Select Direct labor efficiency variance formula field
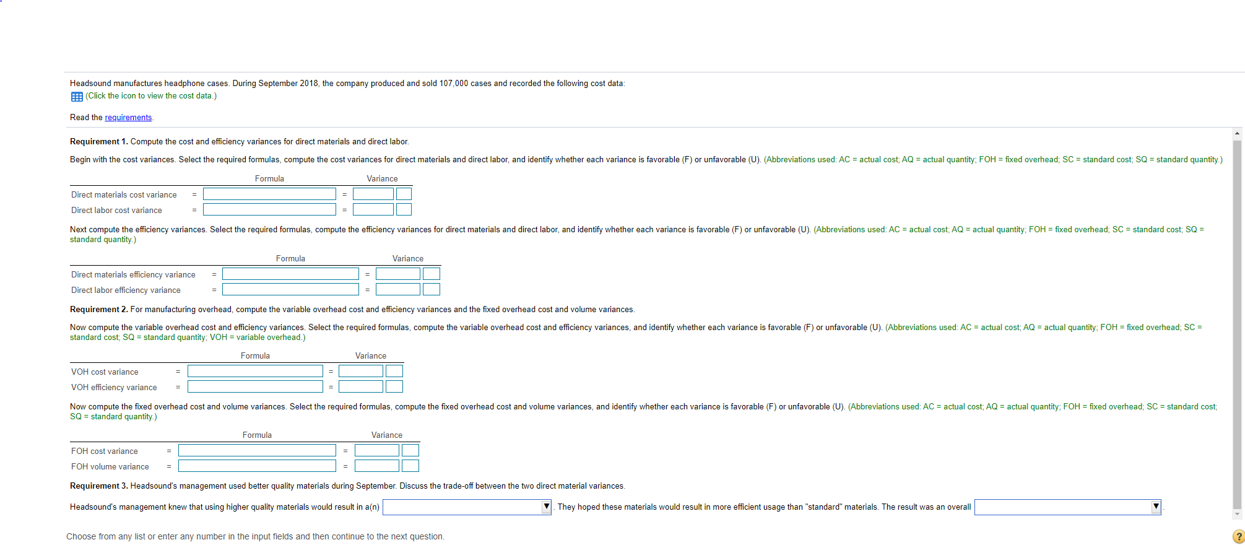 (290, 290)
